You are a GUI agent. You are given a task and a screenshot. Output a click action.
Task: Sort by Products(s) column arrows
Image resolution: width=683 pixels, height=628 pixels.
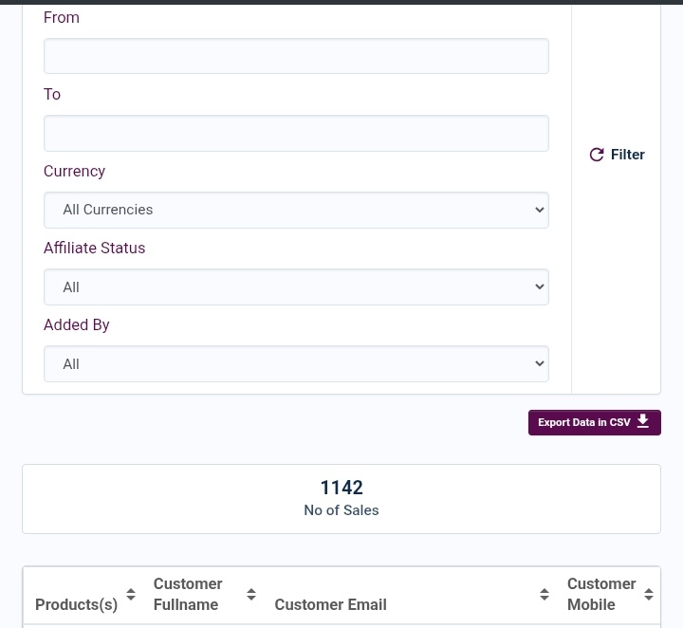point(131,595)
